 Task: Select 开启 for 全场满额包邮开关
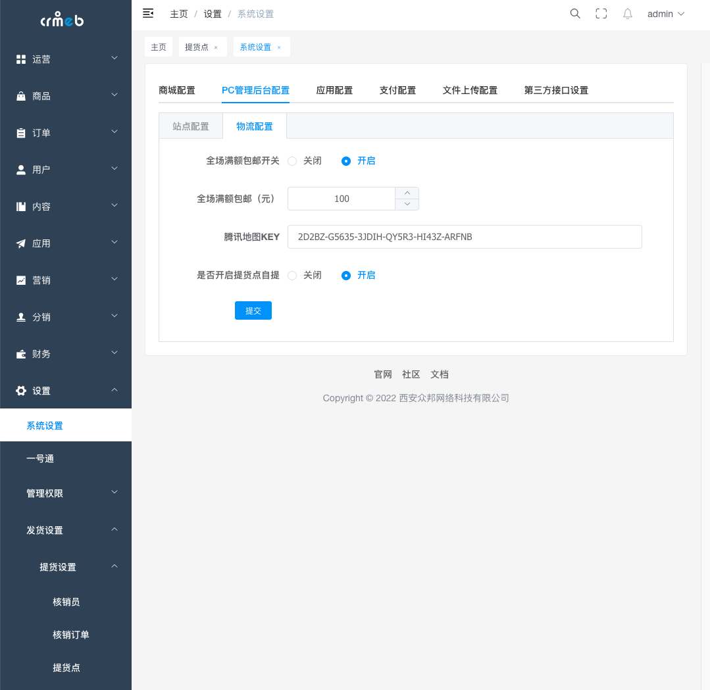358,160
